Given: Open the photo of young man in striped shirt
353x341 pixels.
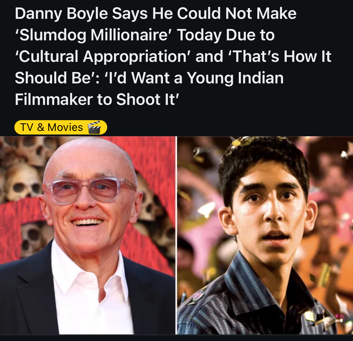Looking at the screenshot, I should click(265, 235).
